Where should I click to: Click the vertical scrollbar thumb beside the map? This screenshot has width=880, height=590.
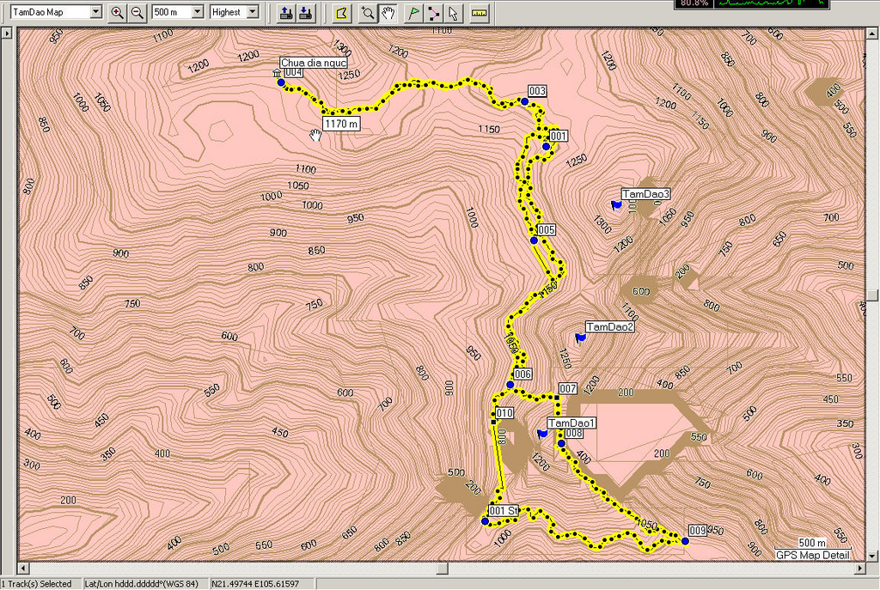[872, 295]
